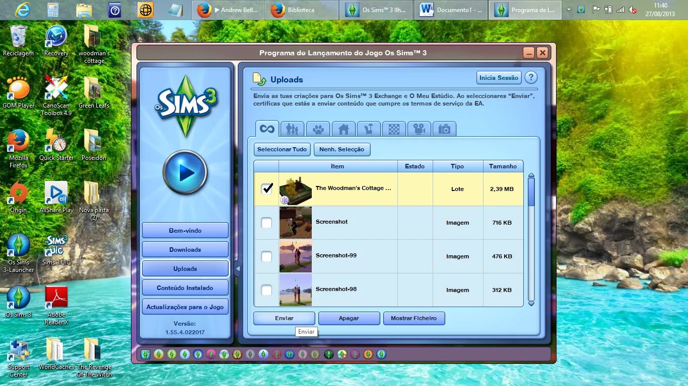The image size is (688, 386).
Task: Open the patterns checkerboard tab
Action: 394,129
